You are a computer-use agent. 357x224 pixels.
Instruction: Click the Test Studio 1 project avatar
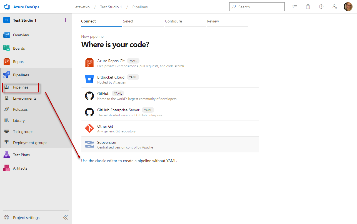pos(7,20)
